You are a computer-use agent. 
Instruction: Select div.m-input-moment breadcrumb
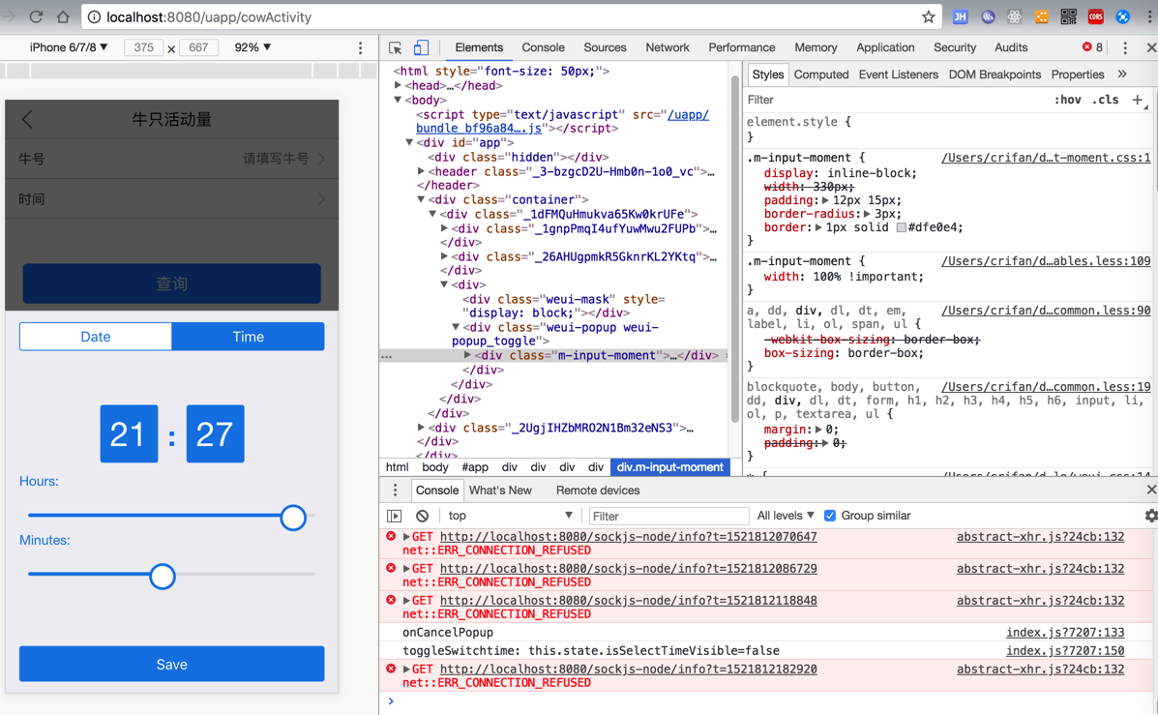669,466
